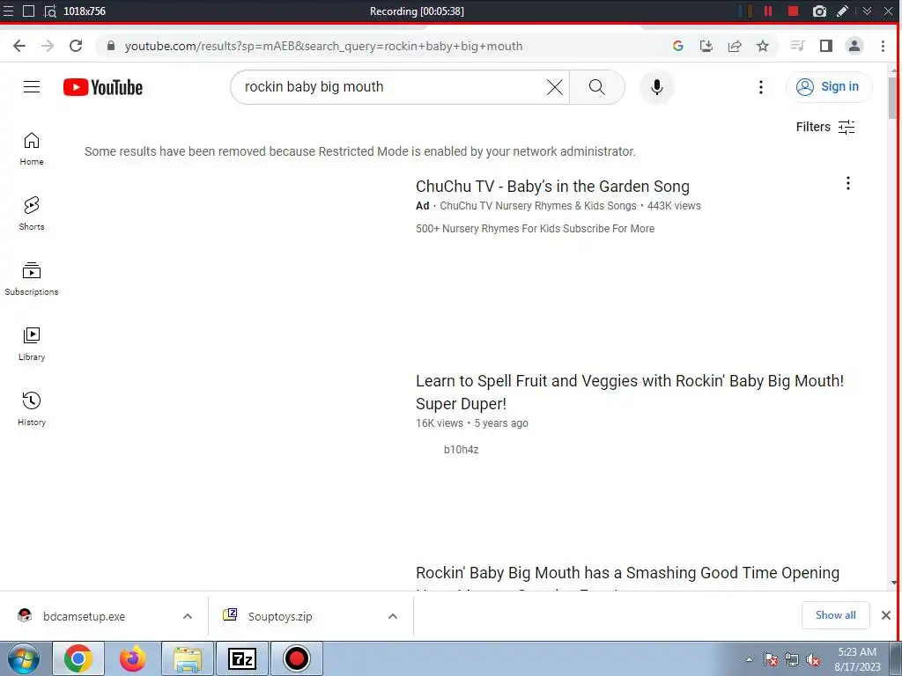Stop the screen recording
This screenshot has height=676, width=902.
click(794, 11)
